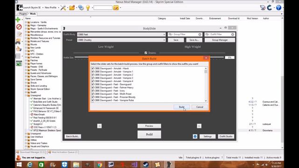Image resolution: width=299 pixels, height=168 pixels.
Task: Select the Mods tab
Action: tap(33, 14)
